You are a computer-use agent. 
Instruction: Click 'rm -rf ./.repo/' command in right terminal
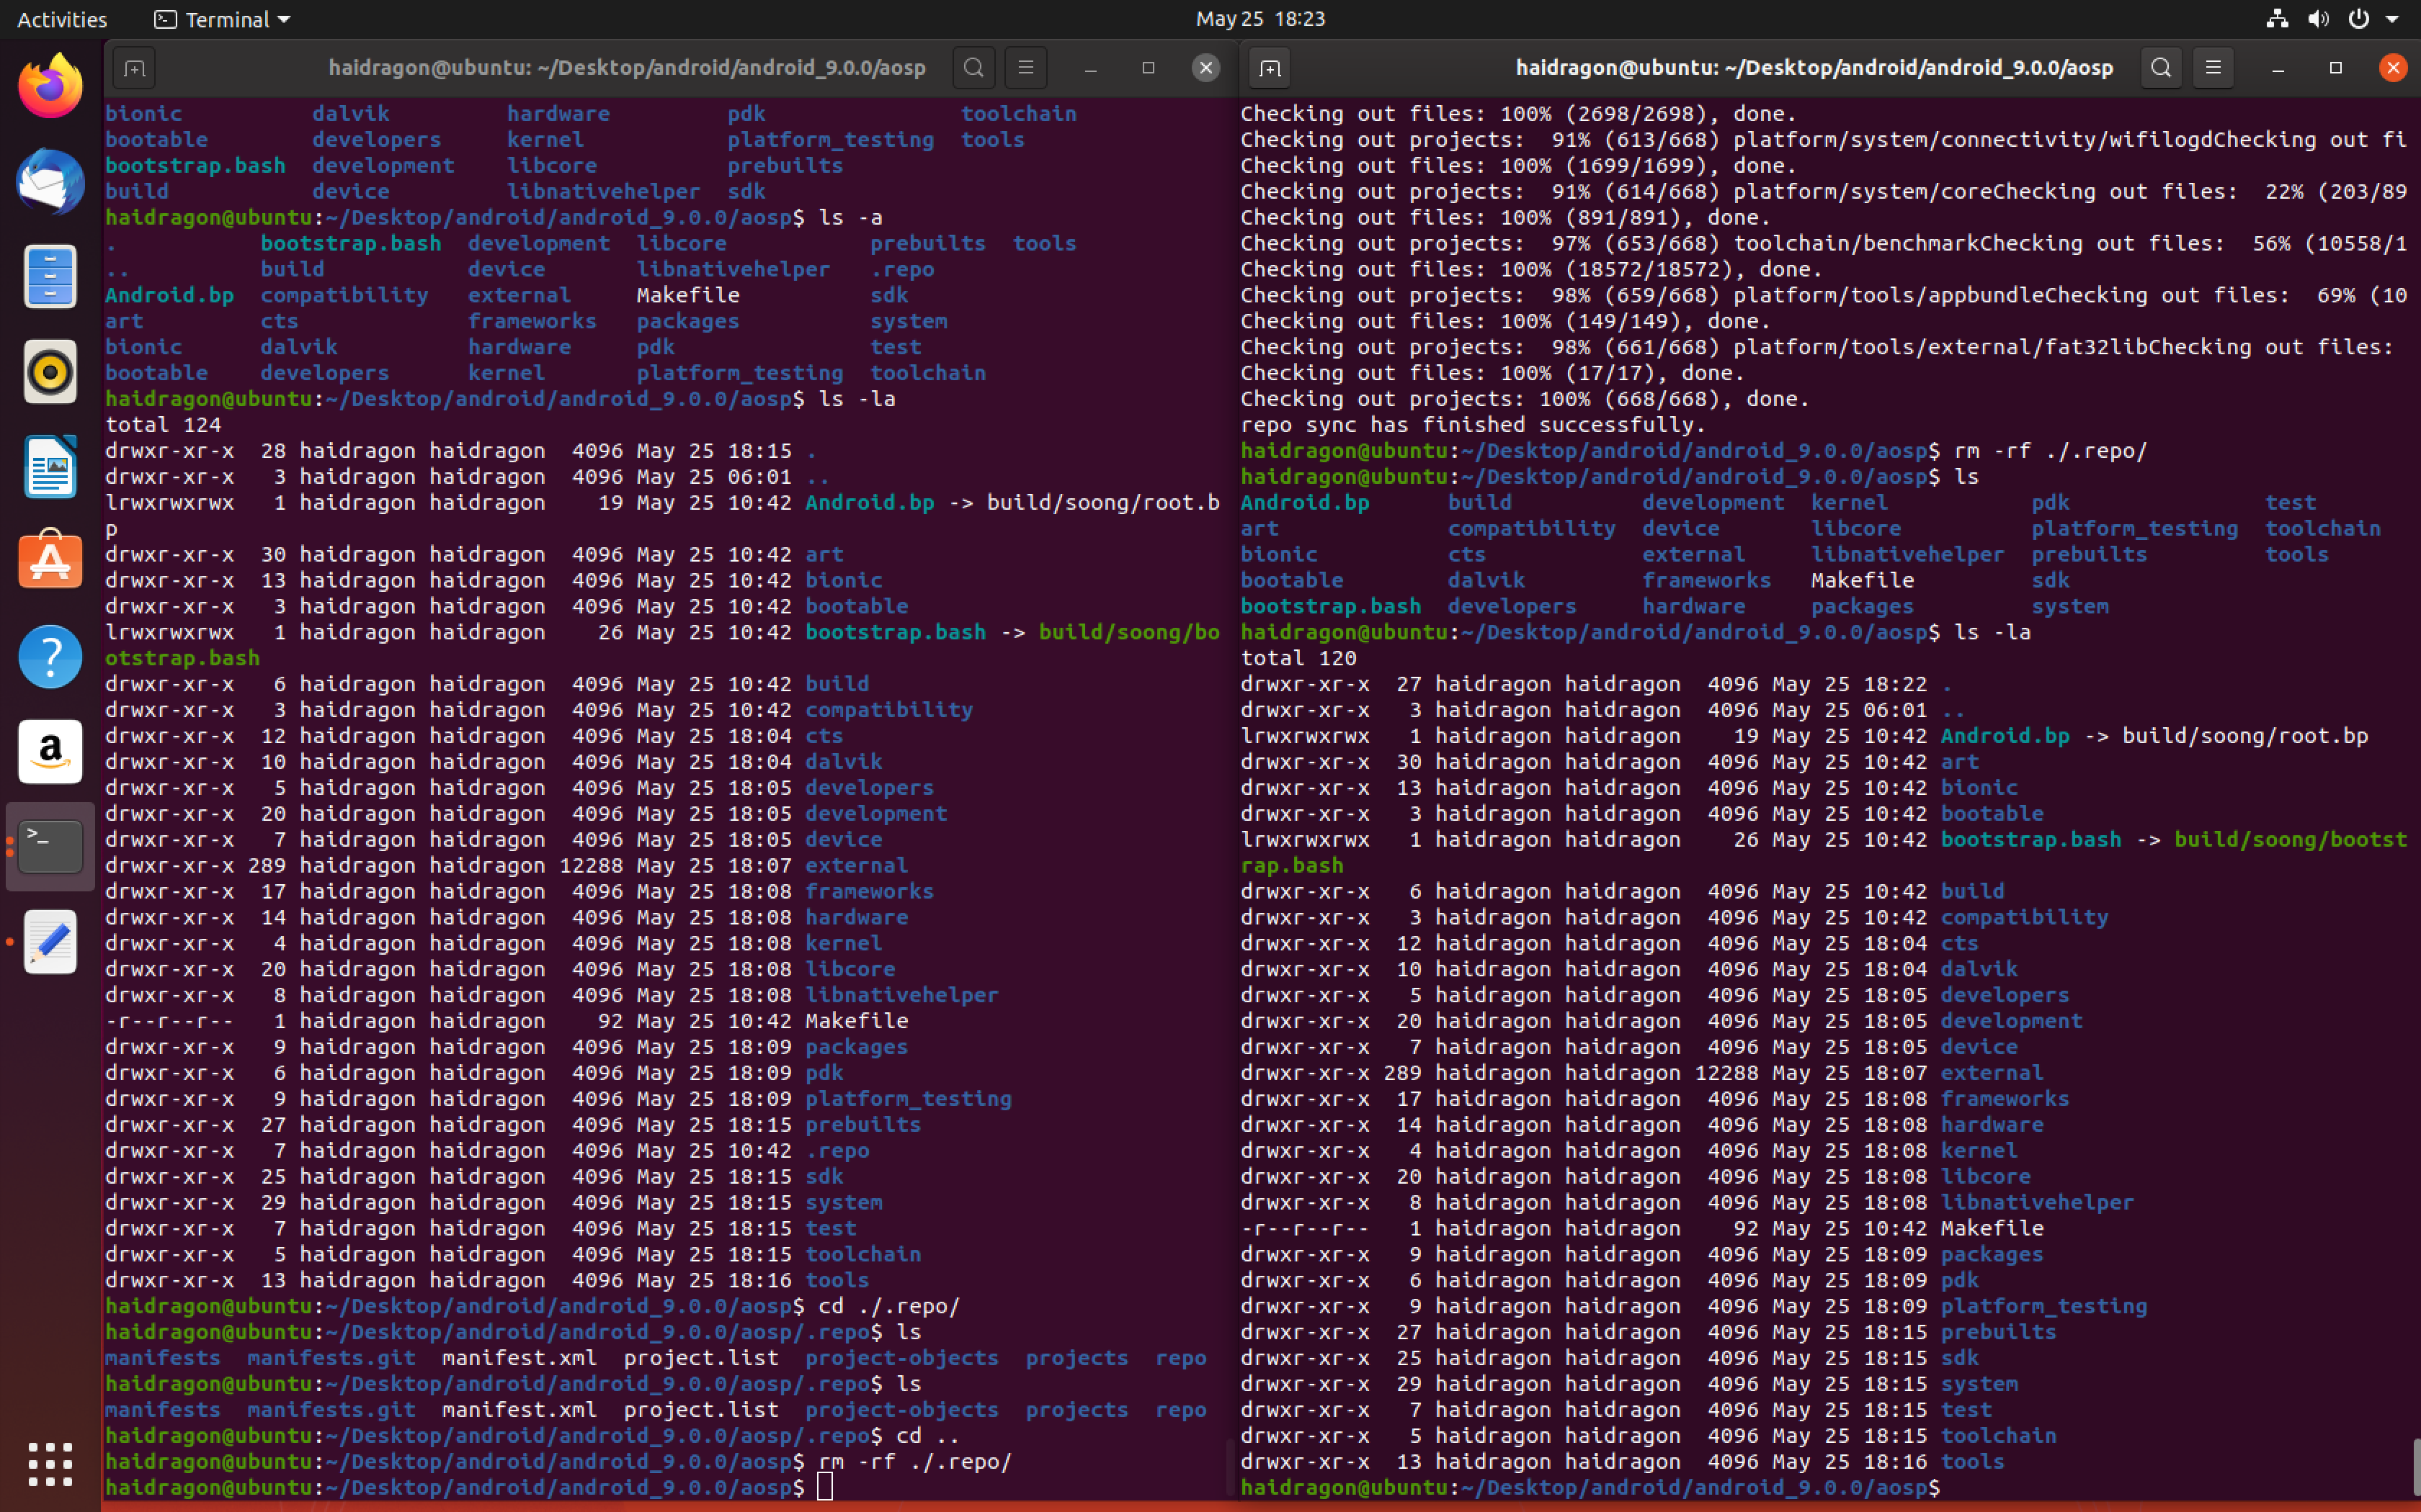coord(2051,451)
